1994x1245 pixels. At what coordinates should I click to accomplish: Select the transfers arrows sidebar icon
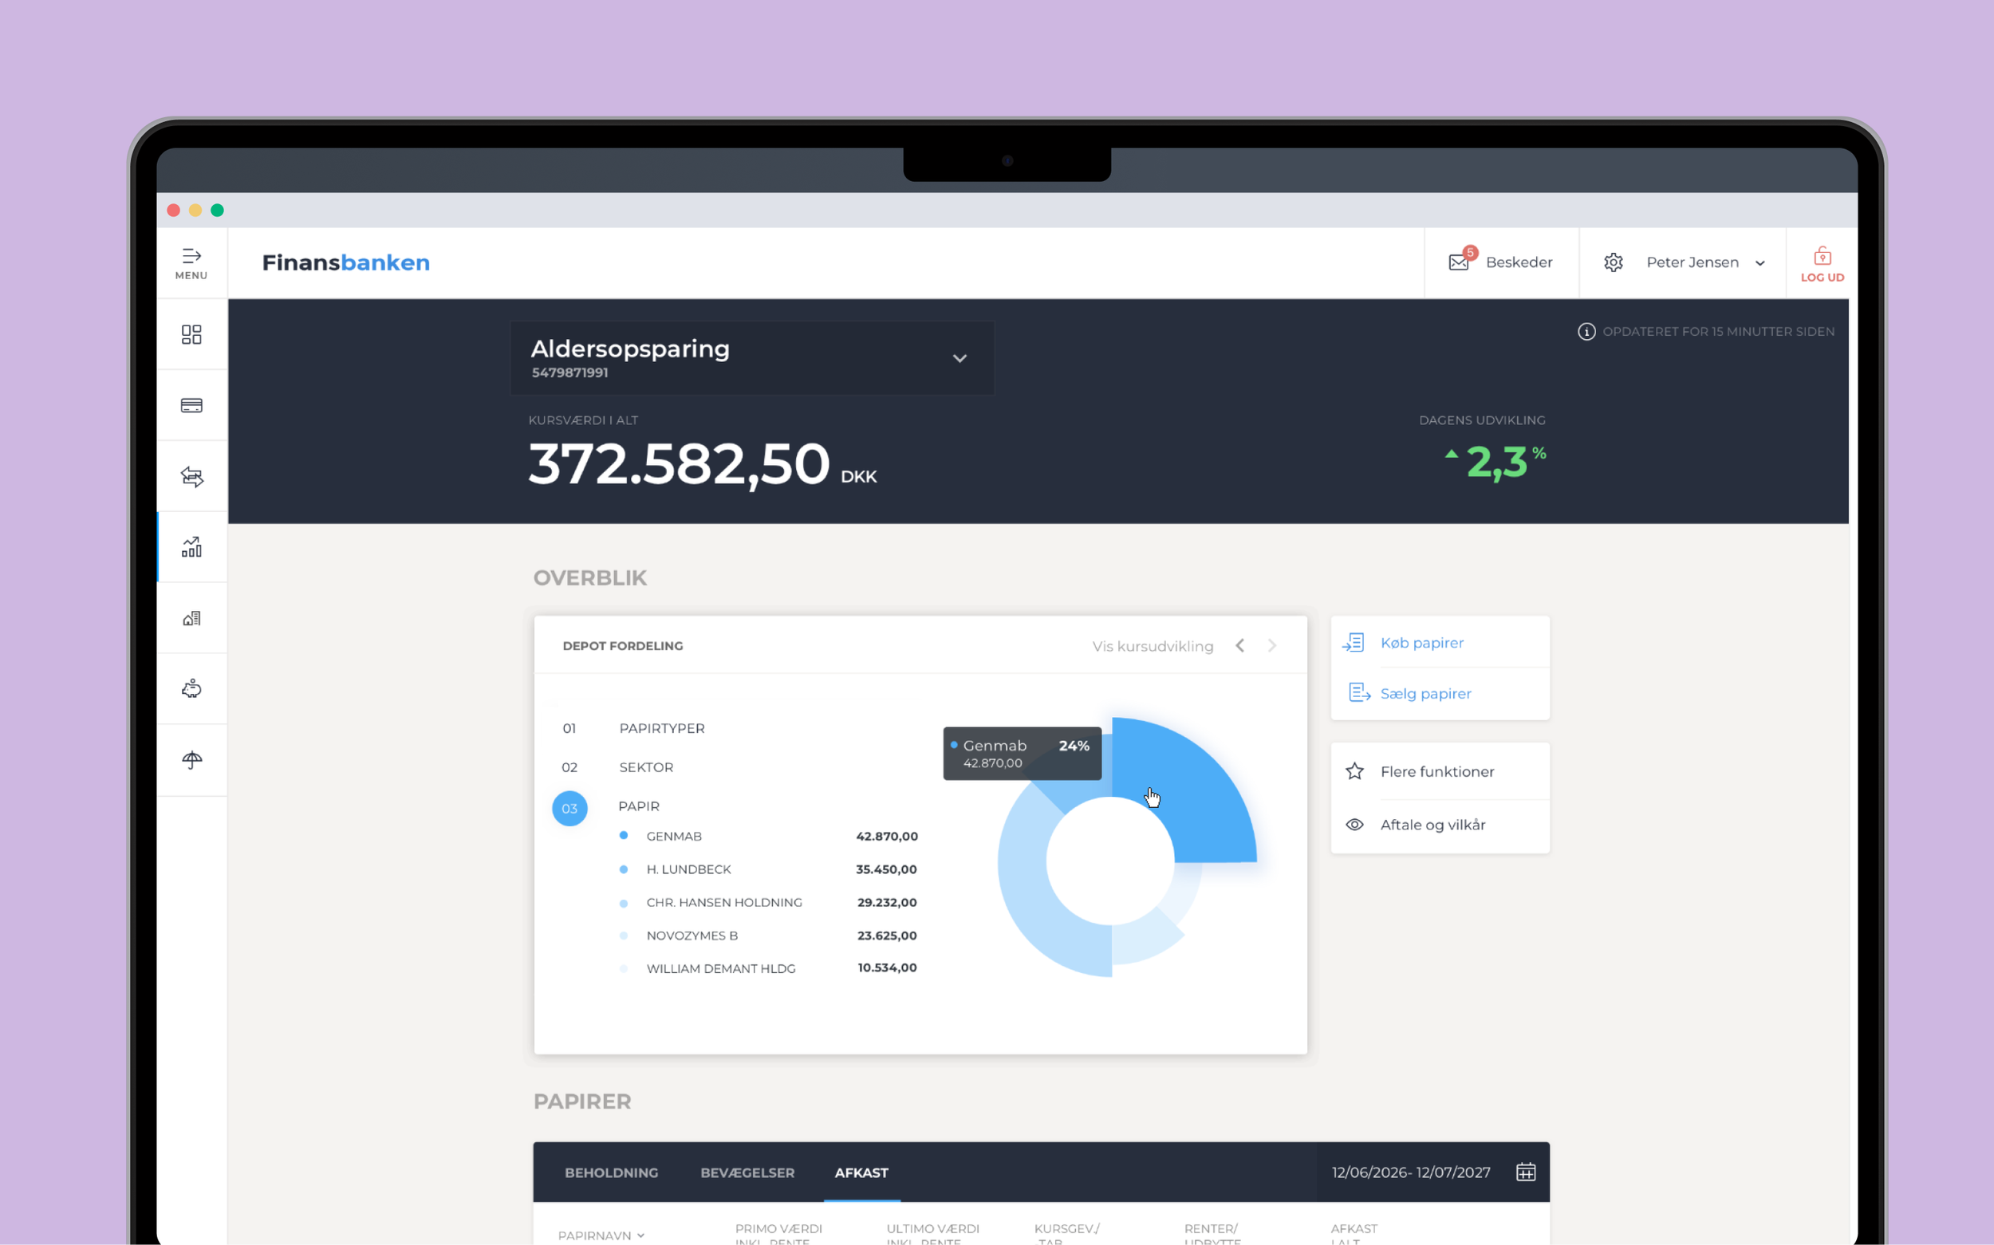(191, 477)
